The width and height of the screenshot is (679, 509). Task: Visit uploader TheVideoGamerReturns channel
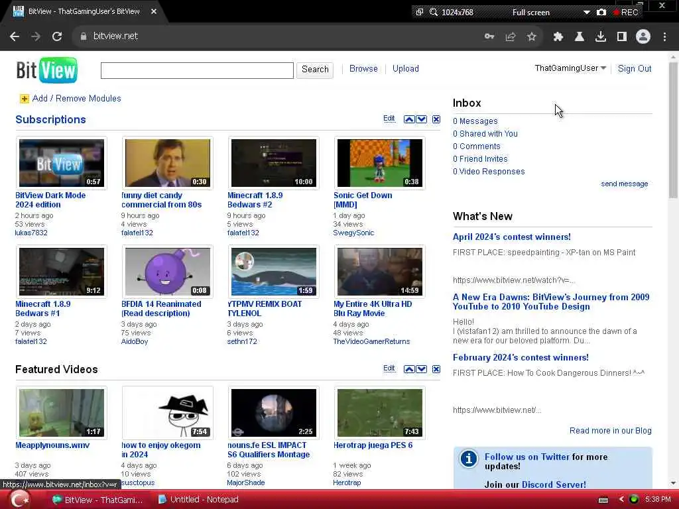(x=371, y=341)
